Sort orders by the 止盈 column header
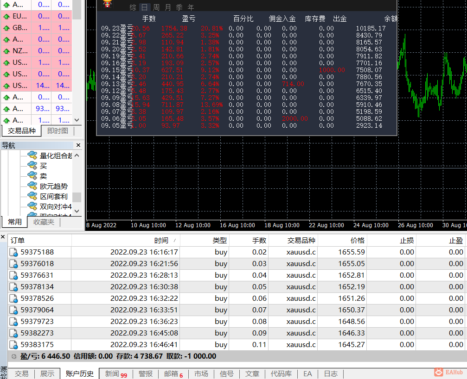 click(x=441, y=241)
